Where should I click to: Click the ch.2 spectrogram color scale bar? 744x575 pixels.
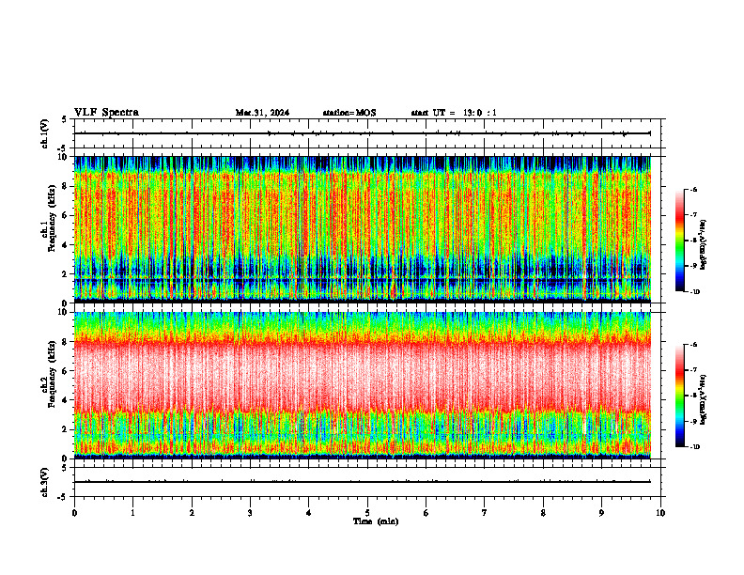click(x=679, y=396)
